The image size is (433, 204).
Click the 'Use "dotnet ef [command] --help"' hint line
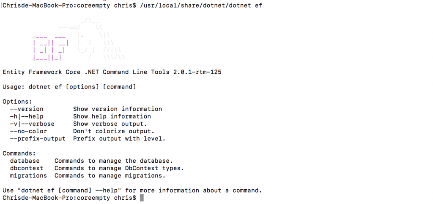132,191
